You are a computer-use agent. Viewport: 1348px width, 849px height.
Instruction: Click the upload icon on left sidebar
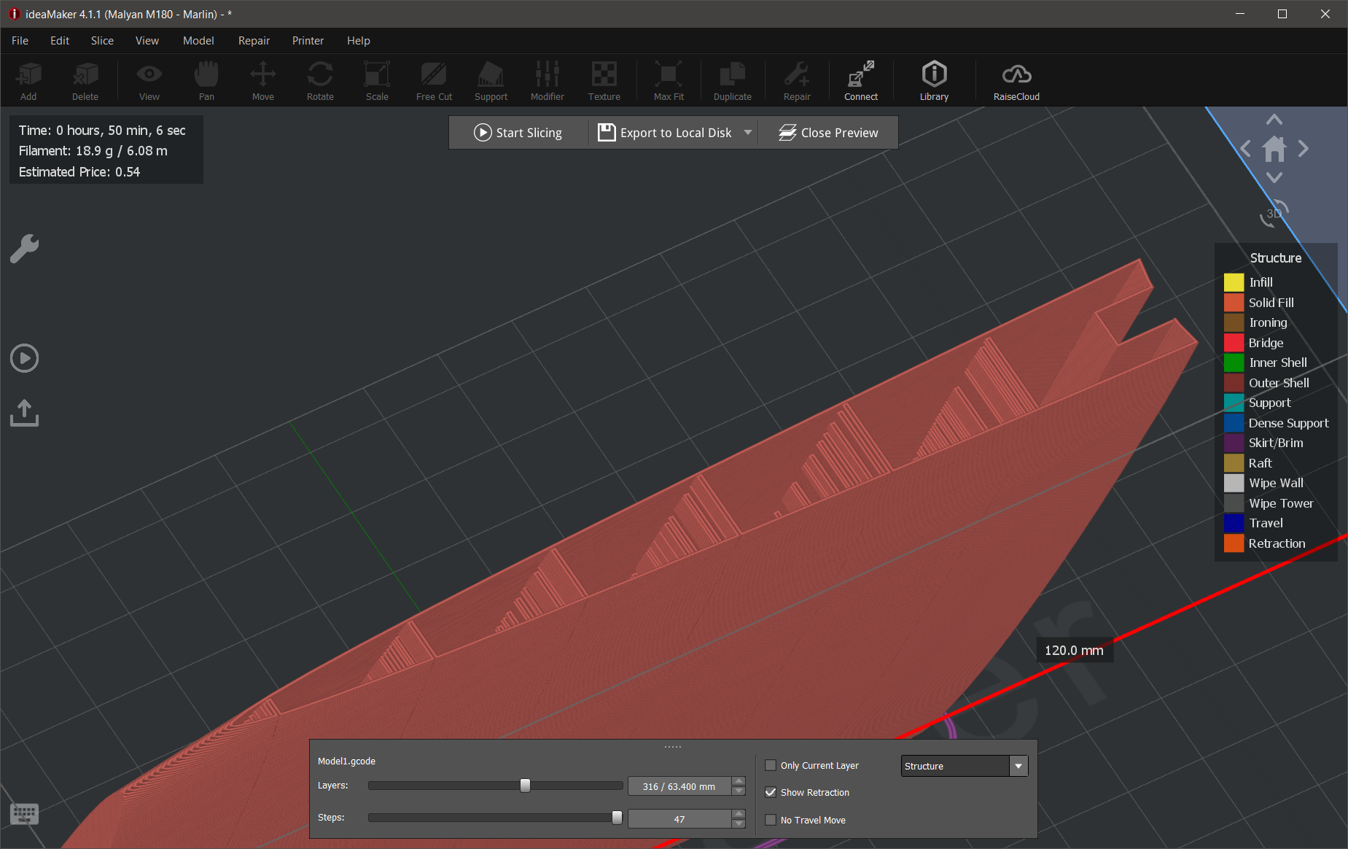click(24, 413)
